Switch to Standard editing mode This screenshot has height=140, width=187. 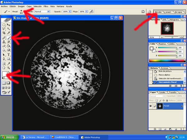[4, 83]
